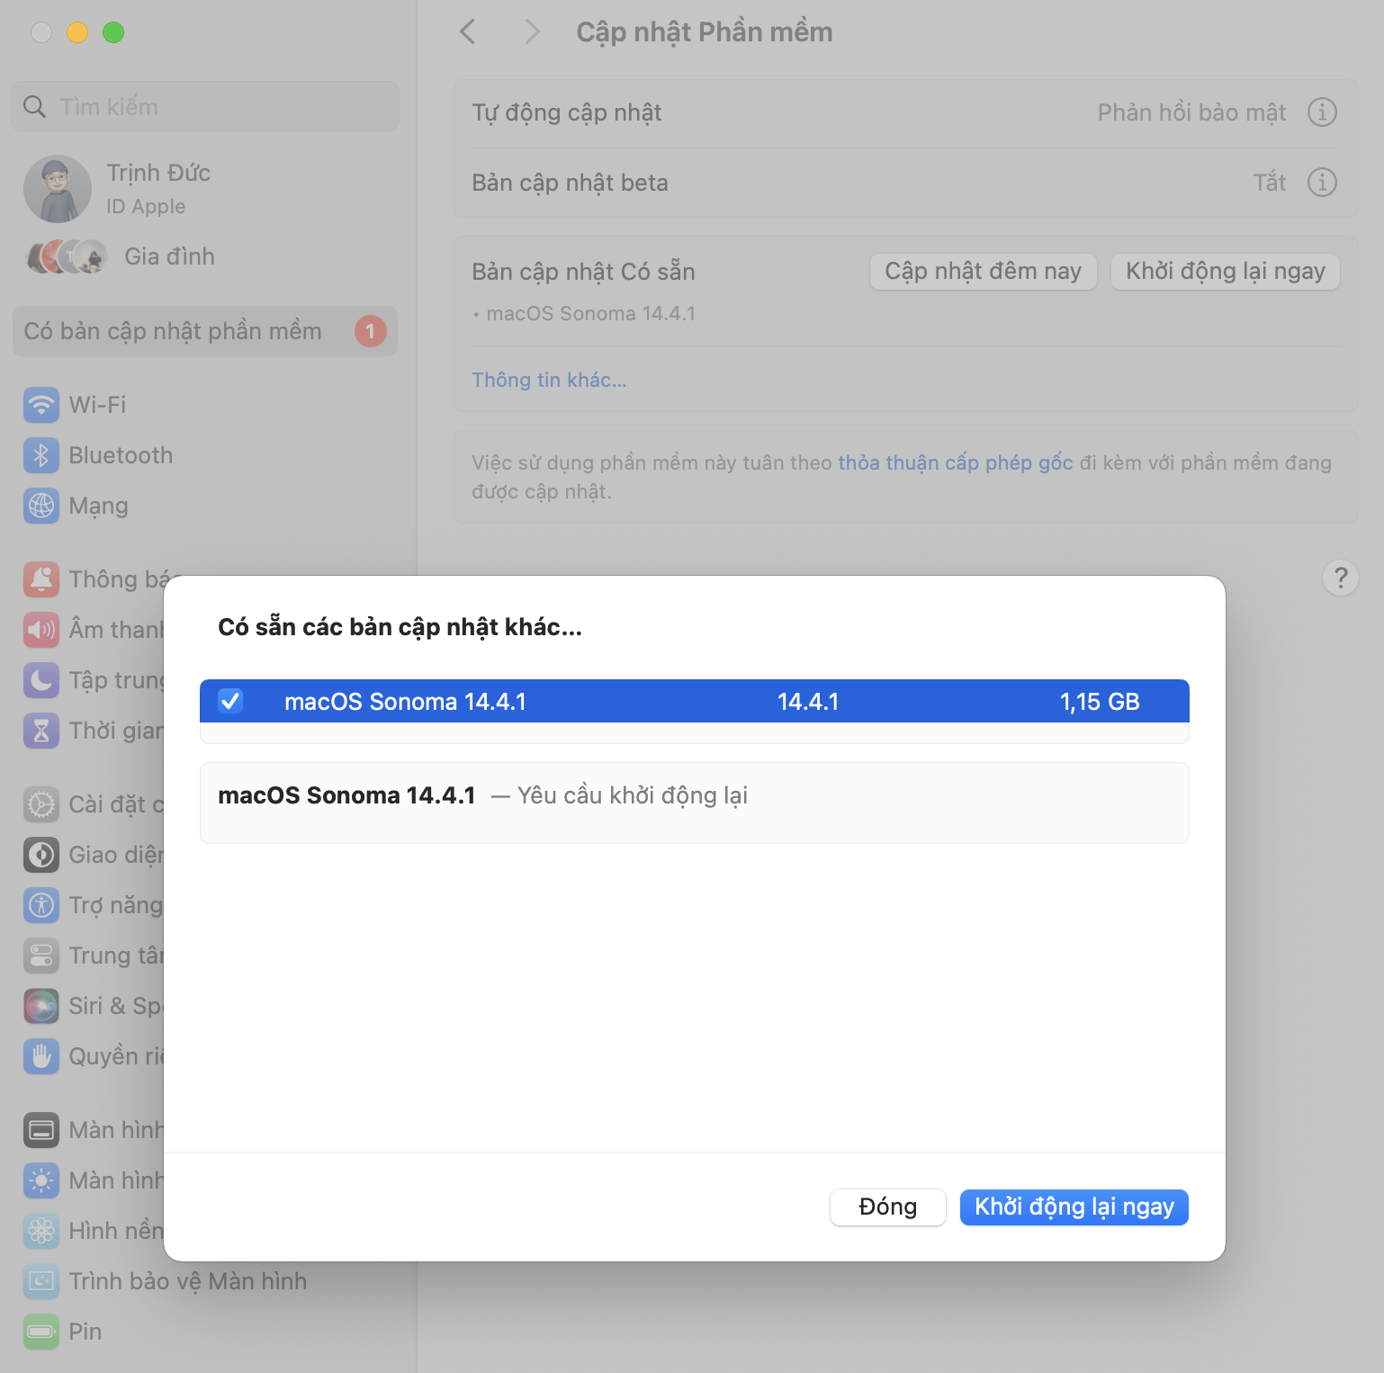
Task: Select the Trợ năng accessibility icon
Action: (41, 905)
